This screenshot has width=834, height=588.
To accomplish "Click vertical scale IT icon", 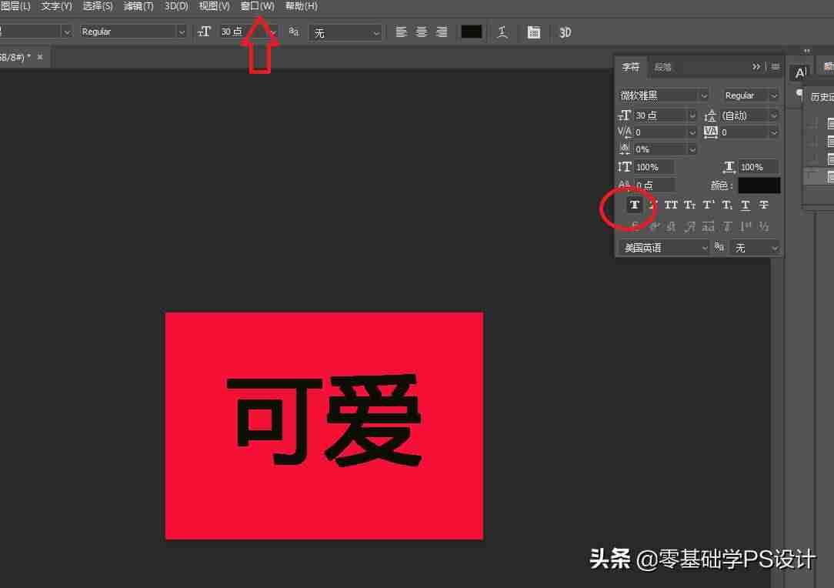I will click(x=625, y=167).
